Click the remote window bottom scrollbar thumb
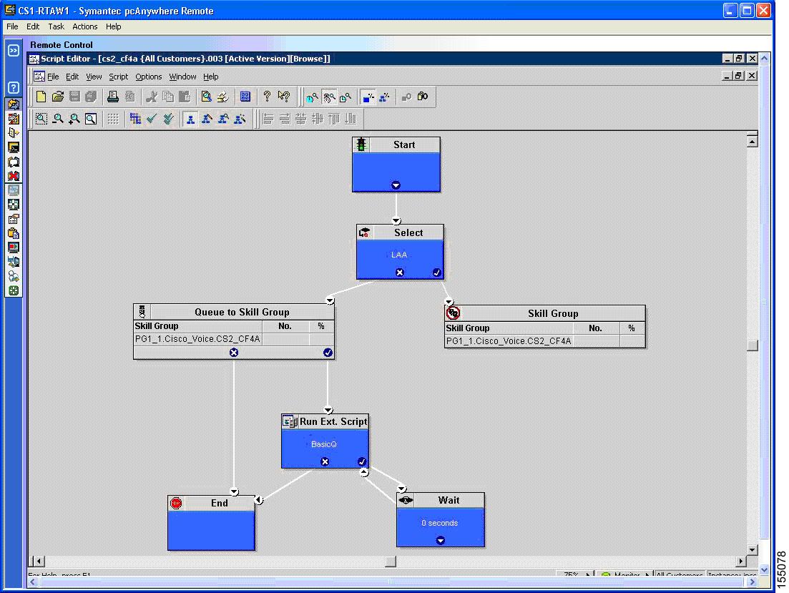The height and width of the screenshot is (593, 789). coord(391,582)
